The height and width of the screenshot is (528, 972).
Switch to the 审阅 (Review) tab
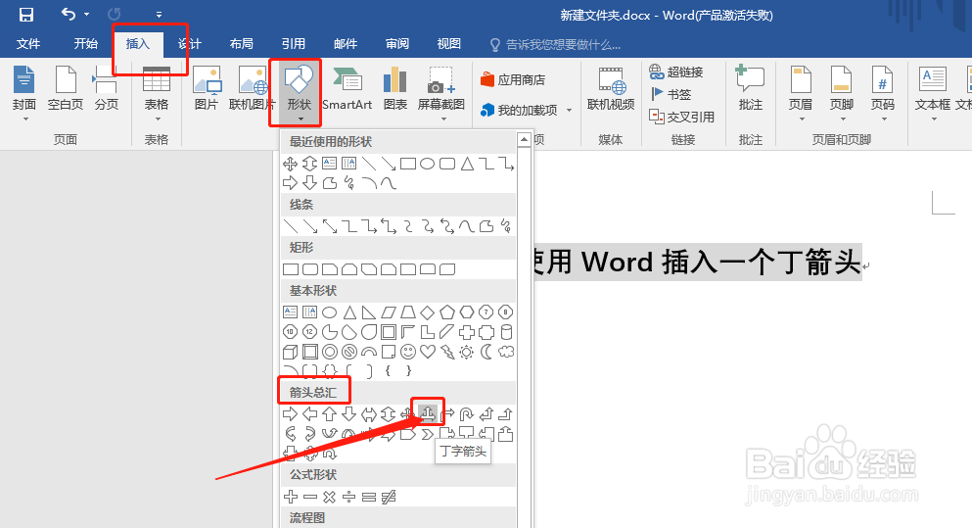tap(397, 44)
